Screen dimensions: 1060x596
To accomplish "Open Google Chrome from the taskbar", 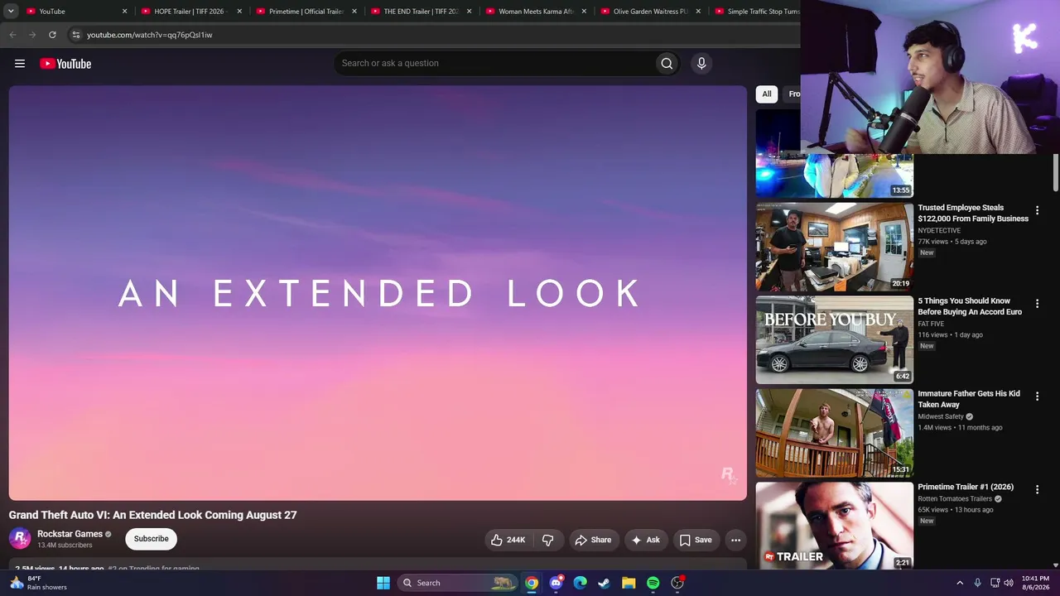I will [532, 583].
